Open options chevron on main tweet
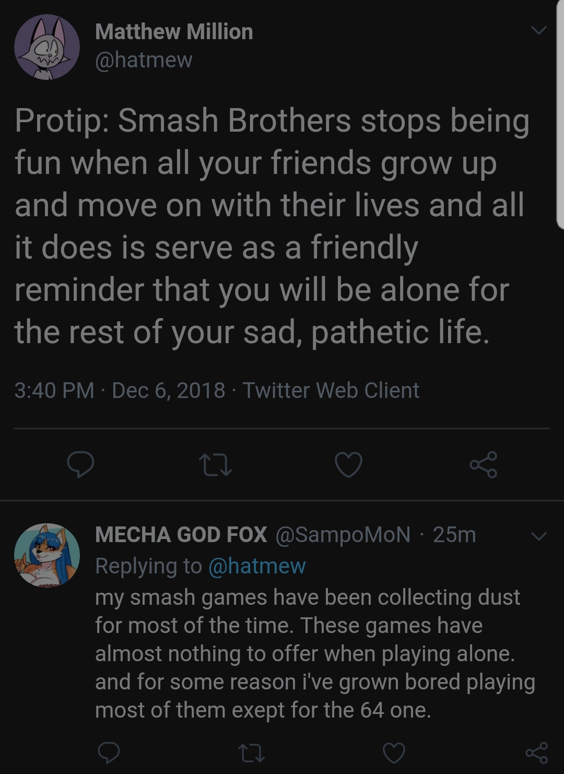The width and height of the screenshot is (564, 774). coord(538,30)
